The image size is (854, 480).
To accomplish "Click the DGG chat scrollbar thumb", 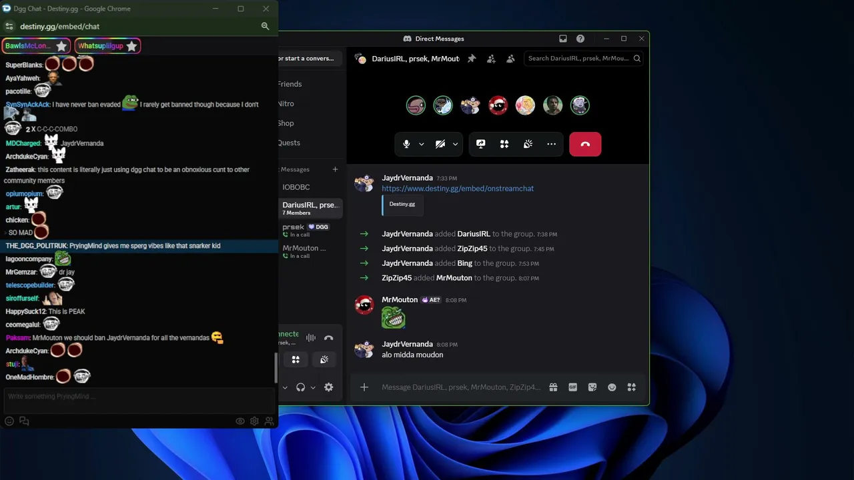I will click(276, 367).
